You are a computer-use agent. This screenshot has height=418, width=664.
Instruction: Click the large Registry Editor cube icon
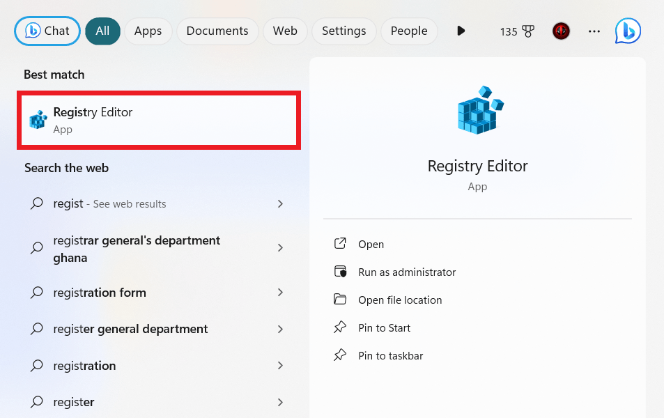[480, 110]
